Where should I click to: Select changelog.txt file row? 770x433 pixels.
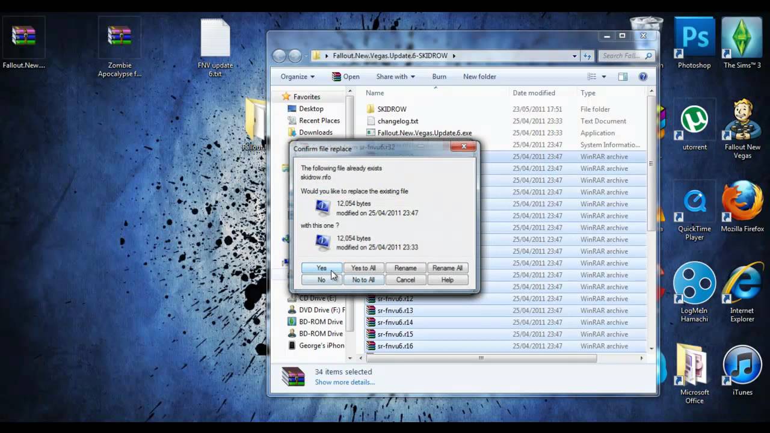[x=505, y=121]
